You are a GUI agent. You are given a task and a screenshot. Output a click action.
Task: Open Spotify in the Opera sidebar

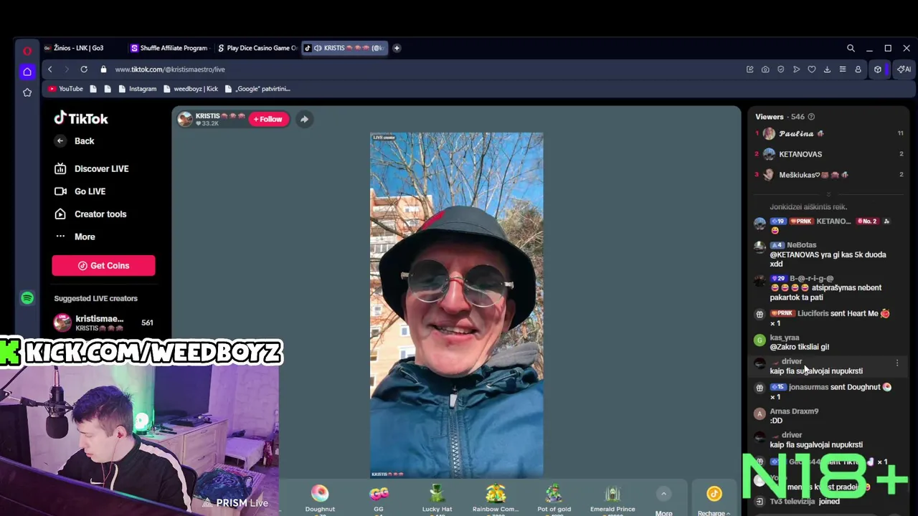click(27, 298)
